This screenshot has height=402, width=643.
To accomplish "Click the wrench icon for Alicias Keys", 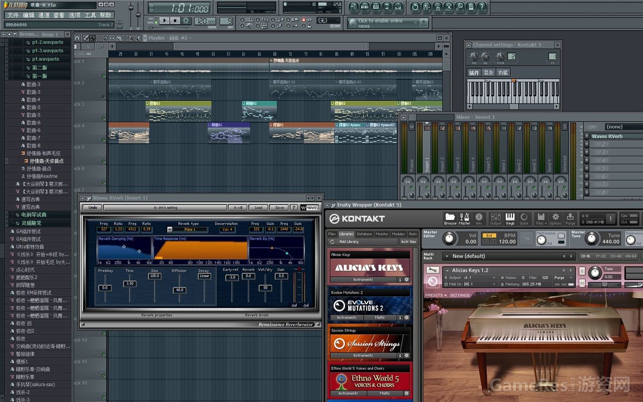I will pos(432,270).
